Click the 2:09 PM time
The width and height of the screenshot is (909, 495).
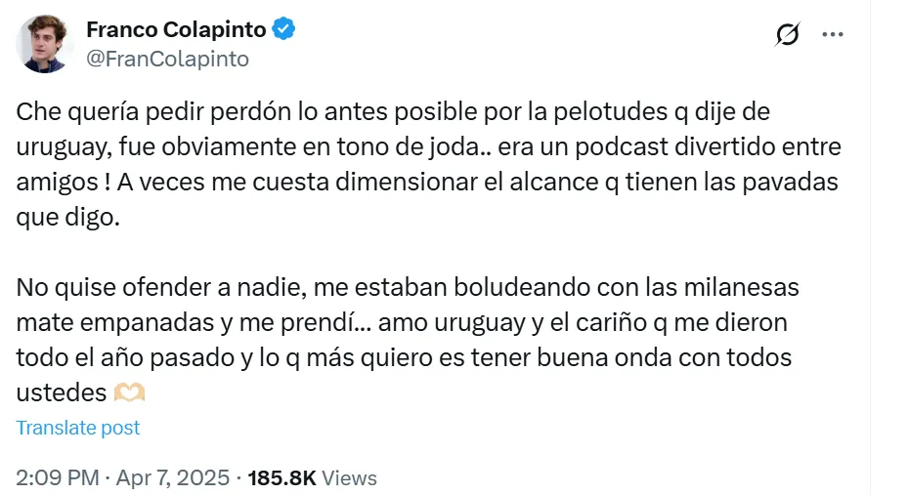58,477
